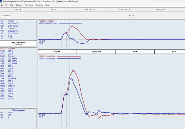Click the red F@10.8 m legend line
185x129 pixels.
click(68, 21)
